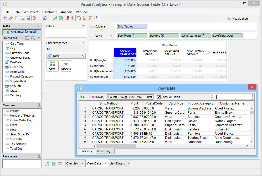Open the Analysis menu

click(x=66, y=12)
